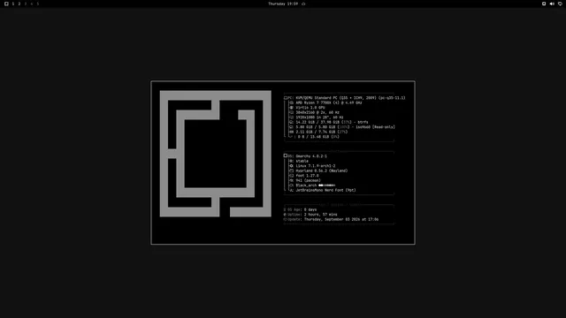Click the 'Uptime: 2 hours, 57 mins' line
The height and width of the screenshot is (318, 566).
point(310,215)
